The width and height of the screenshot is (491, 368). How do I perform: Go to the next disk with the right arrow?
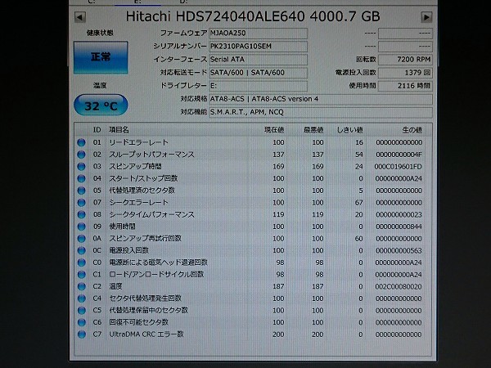pos(426,17)
